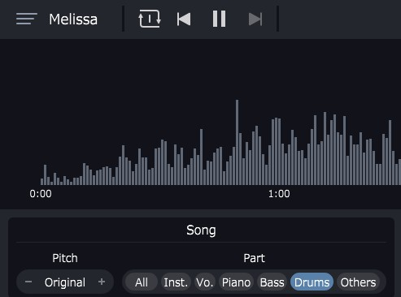Open the hamburger menu beside Melissa
The width and height of the screenshot is (401, 297).
point(27,19)
